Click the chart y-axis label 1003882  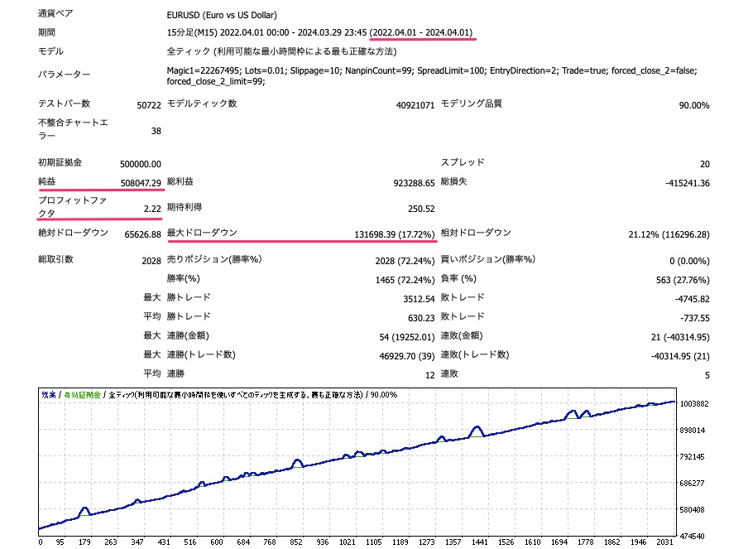pyautogui.click(x=694, y=403)
